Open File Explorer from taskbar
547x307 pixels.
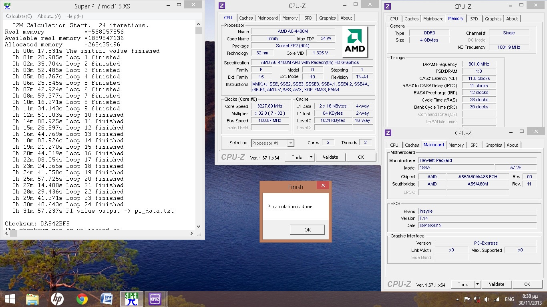(x=32, y=299)
